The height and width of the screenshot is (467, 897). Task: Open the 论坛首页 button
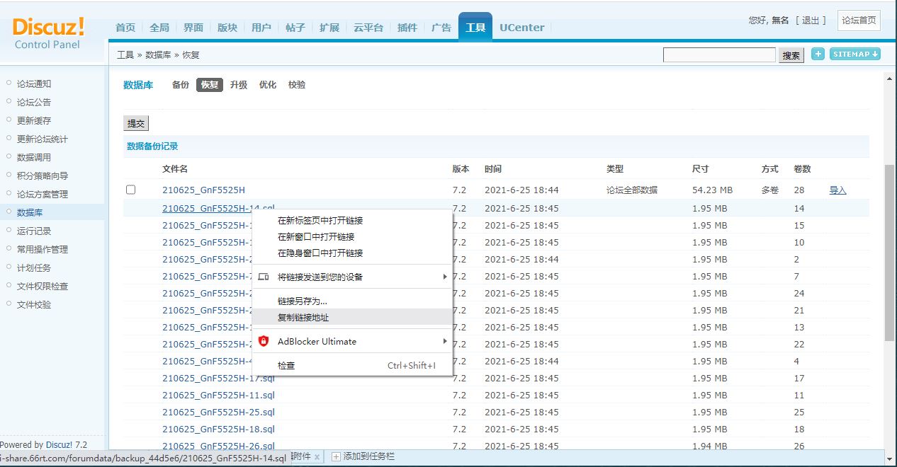pyautogui.click(x=859, y=21)
